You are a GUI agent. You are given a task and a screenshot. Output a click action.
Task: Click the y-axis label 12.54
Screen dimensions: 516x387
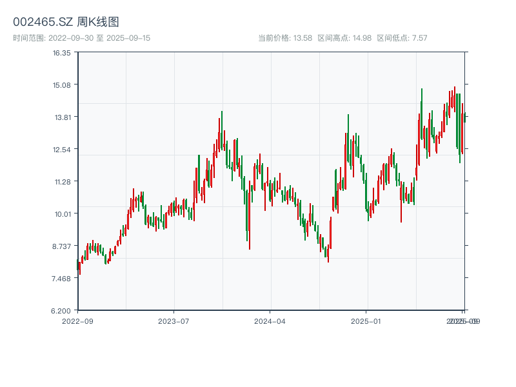click(x=62, y=150)
